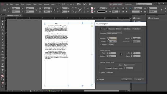This screenshot has width=167, height=94.
Task: Select the Scissors tool
Action: 2,51
